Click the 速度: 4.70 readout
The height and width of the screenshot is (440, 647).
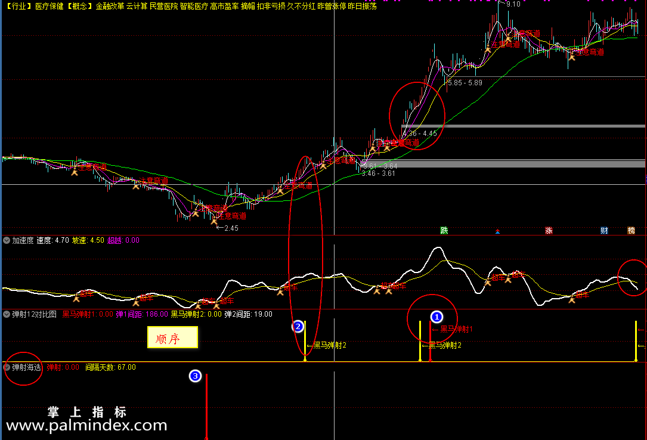coord(53,240)
